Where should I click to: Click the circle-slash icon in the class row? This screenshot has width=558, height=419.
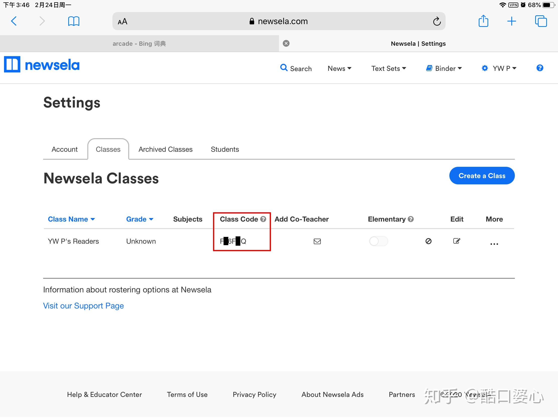tap(428, 241)
